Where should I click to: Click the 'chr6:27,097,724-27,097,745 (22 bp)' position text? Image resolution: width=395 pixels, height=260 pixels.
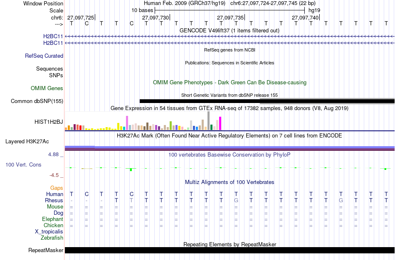tap(273, 3)
